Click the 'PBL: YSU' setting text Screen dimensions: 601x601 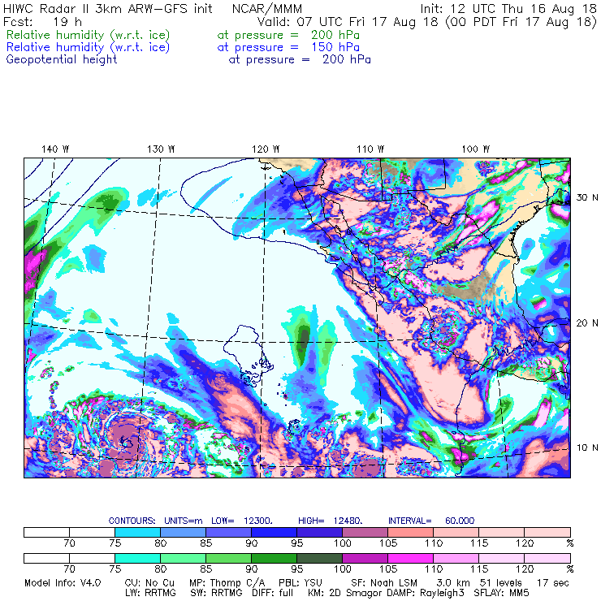[x=300, y=583]
